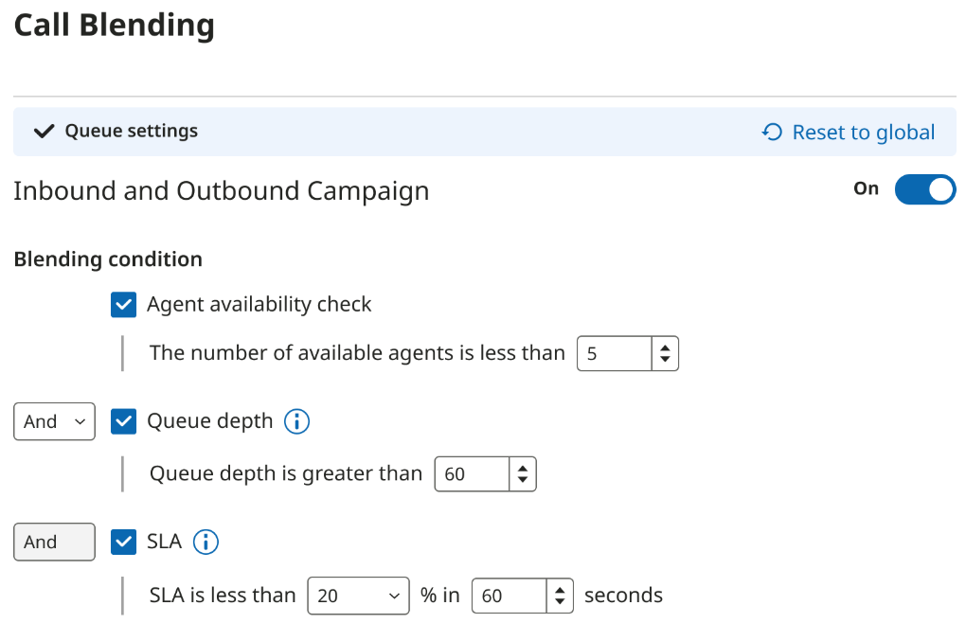
Task: Increase SLA seconds using the up stepper
Action: pyautogui.click(x=560, y=590)
